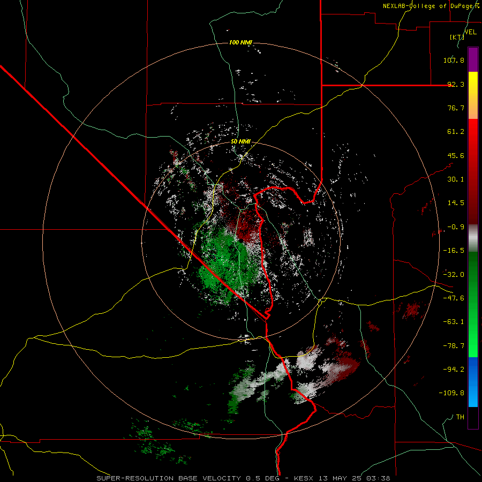
Task: Click the 50 NMI range ring label
Action: pos(240,141)
